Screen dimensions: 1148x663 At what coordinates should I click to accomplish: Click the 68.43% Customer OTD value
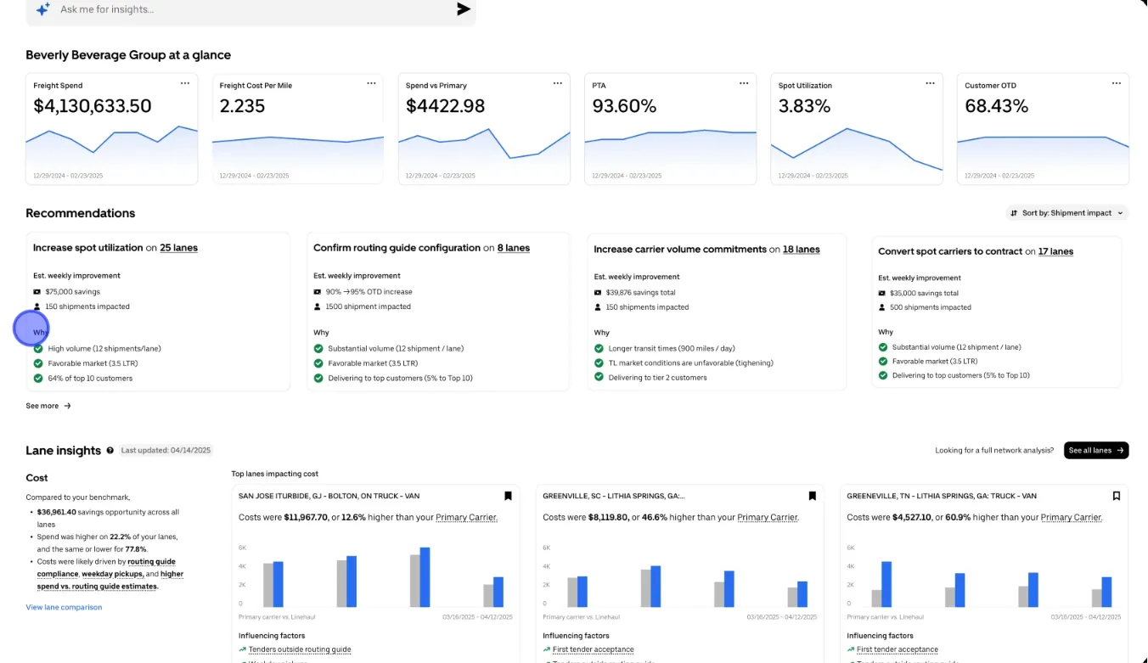(x=997, y=106)
